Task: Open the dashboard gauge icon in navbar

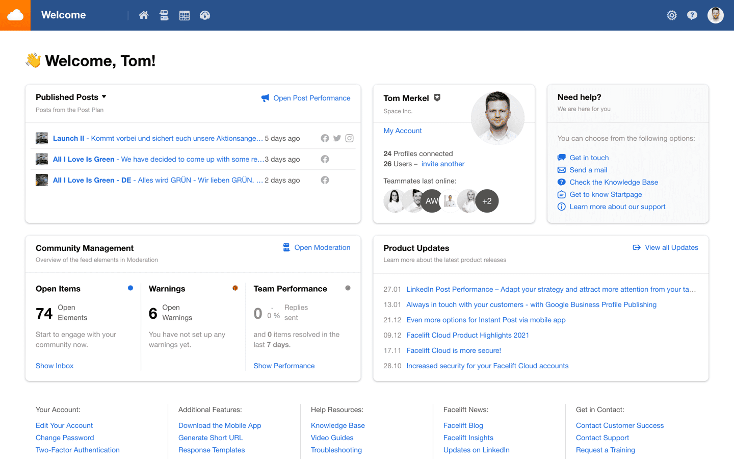Action: tap(205, 15)
